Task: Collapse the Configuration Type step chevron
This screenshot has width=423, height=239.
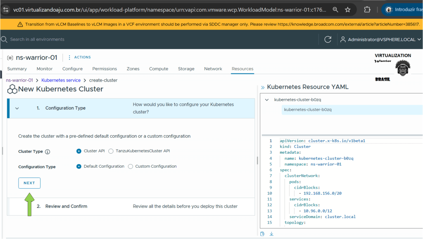Action: click(17, 108)
